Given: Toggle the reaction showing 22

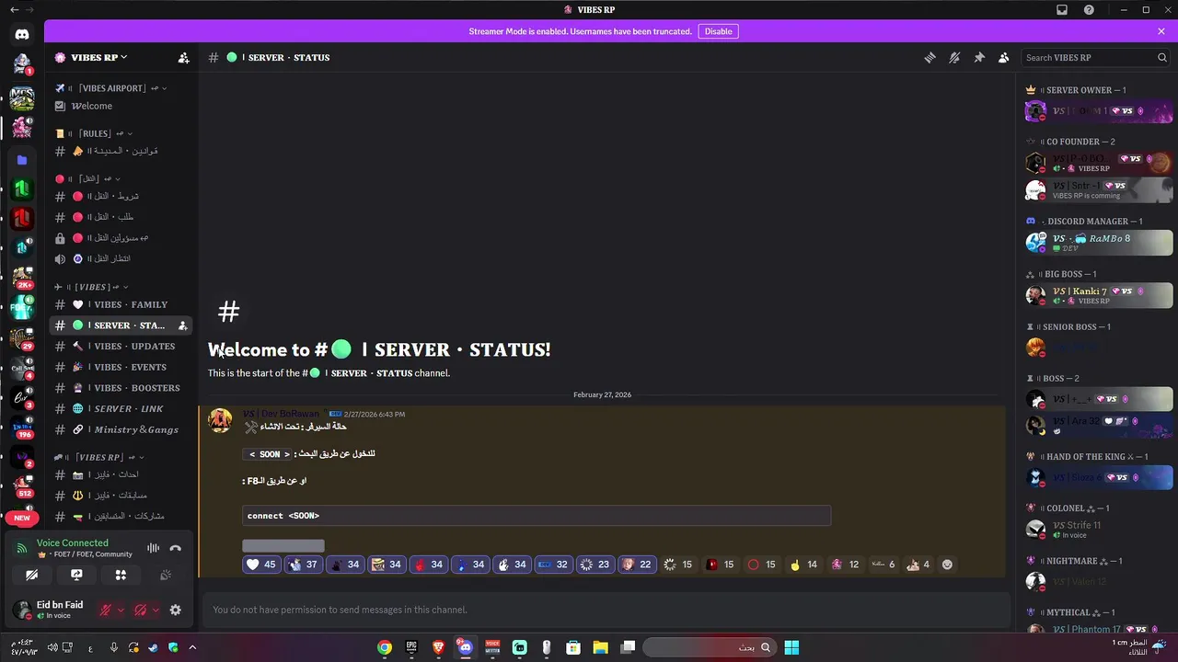Looking at the screenshot, I should (636, 565).
